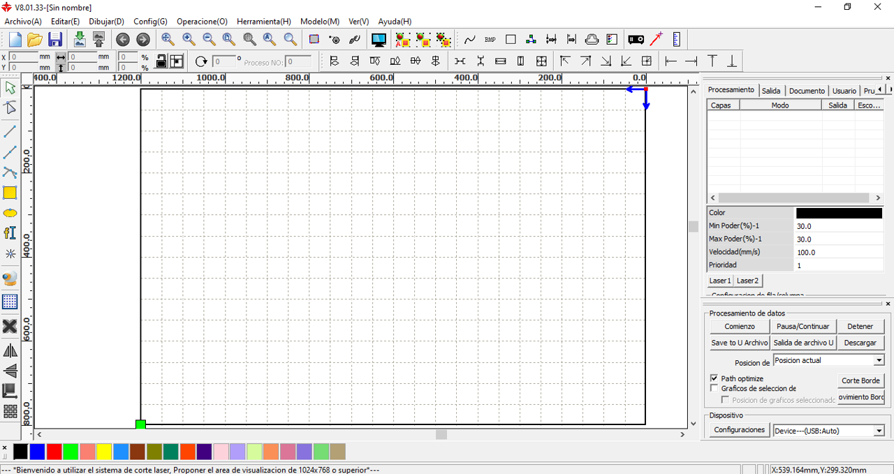Click the black layer Color bar in panel
Viewport: 894px width, 474px height.
[x=839, y=213]
